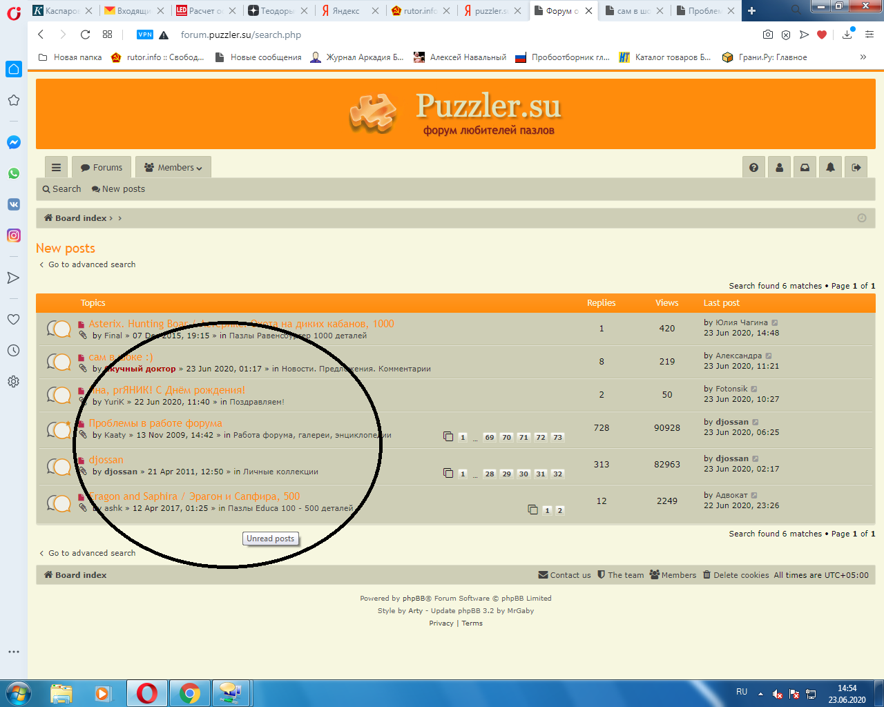Toggle the VPN badge in address bar
Screen dimensions: 884x707
point(145,35)
